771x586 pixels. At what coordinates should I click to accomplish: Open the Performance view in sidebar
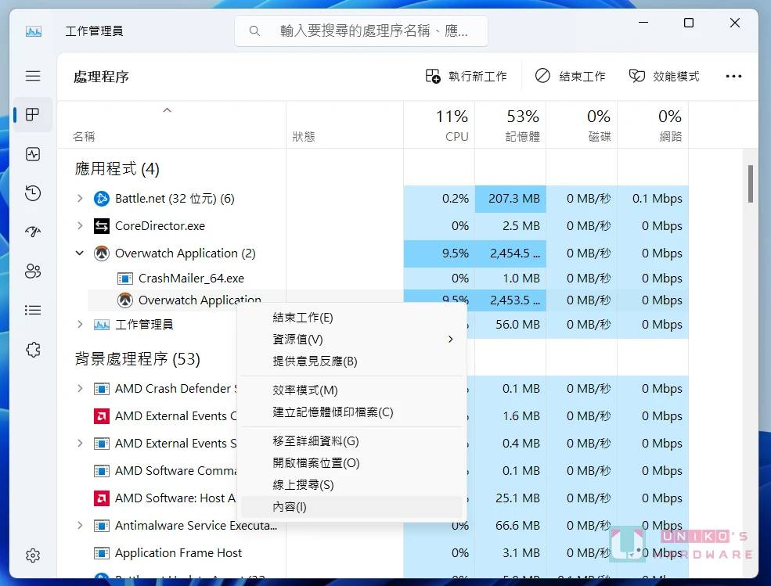[x=32, y=153]
